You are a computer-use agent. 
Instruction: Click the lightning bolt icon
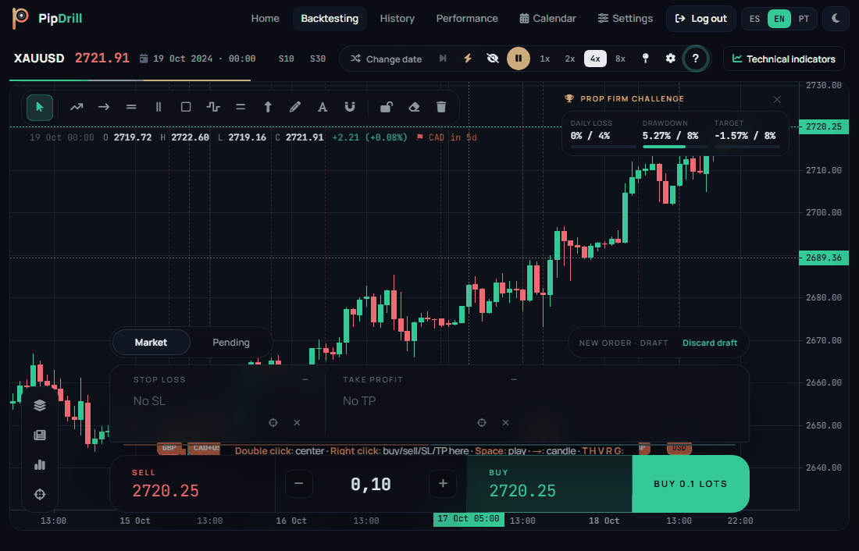point(468,59)
